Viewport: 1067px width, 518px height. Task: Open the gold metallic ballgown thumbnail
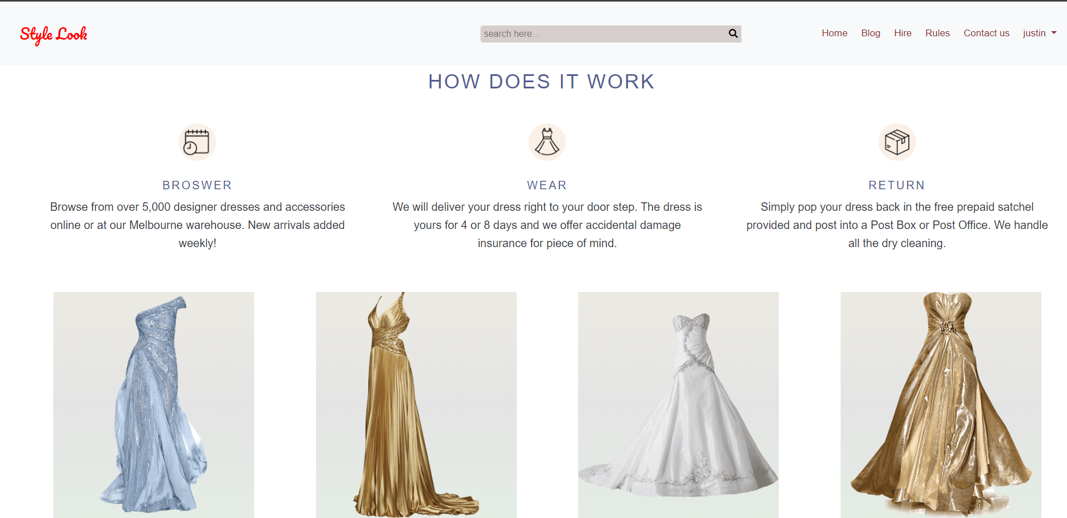941,405
